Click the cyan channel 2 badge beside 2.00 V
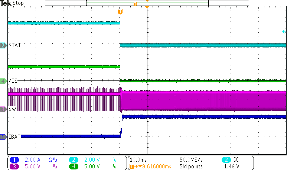The image size is (297, 178). [74, 159]
